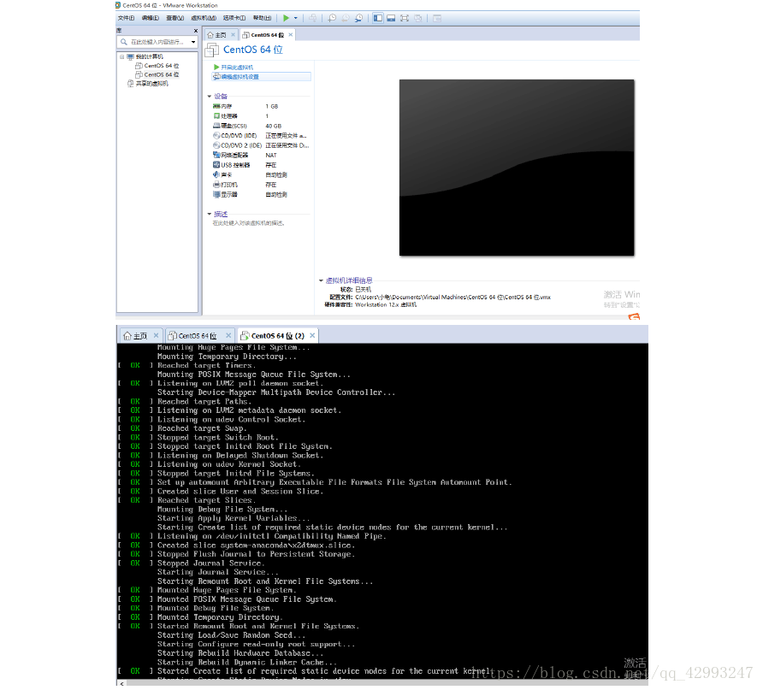
Task: Click the 内存 memory device icon
Action: (216, 106)
